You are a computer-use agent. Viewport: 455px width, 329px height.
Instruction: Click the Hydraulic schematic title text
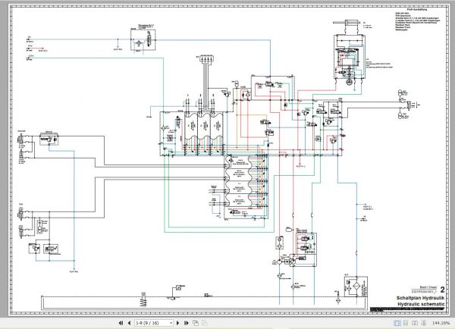pos(421,304)
